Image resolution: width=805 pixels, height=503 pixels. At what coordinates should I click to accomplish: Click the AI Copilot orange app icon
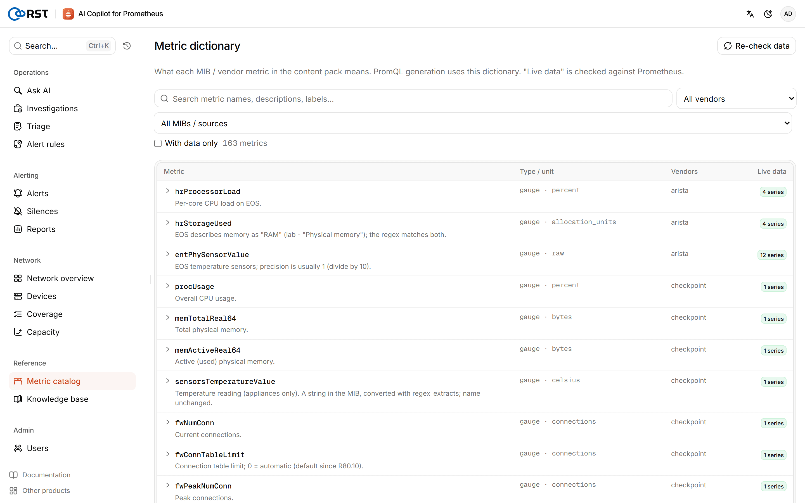pos(68,14)
